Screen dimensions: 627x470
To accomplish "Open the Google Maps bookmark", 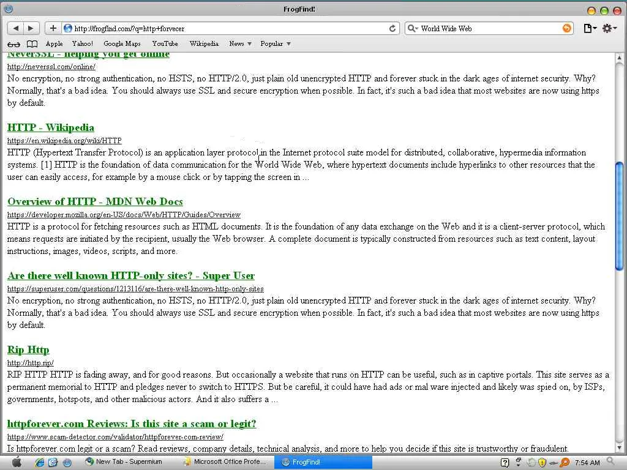I will coord(122,43).
